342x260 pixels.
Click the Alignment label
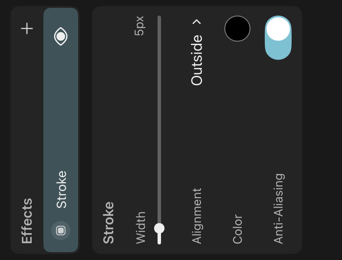197,216
